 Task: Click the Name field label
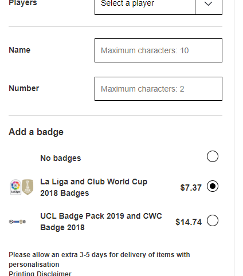[19, 50]
